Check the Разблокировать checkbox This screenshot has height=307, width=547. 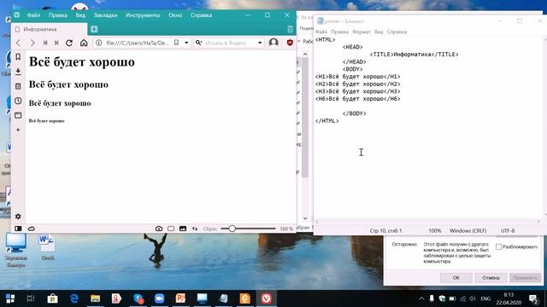coord(498,246)
